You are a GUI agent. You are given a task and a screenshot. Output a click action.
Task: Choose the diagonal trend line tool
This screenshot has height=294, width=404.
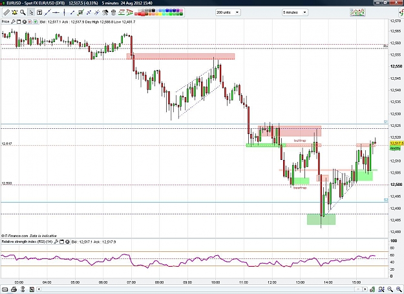[x=48, y=12]
